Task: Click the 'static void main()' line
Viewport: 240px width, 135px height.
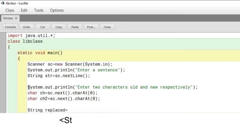Action: click(x=40, y=53)
